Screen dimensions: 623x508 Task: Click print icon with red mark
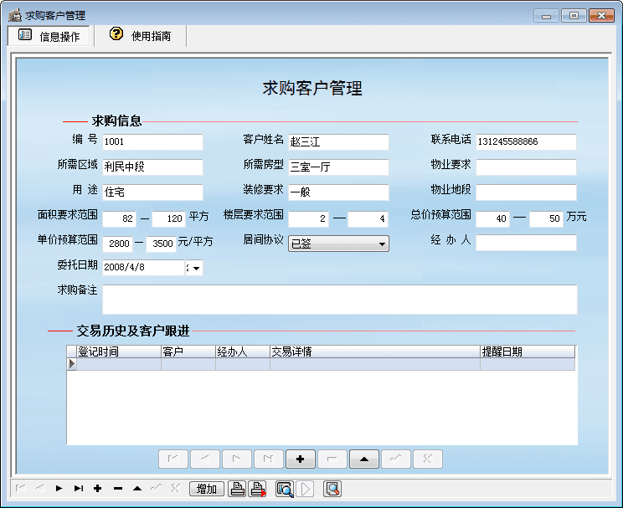258,489
